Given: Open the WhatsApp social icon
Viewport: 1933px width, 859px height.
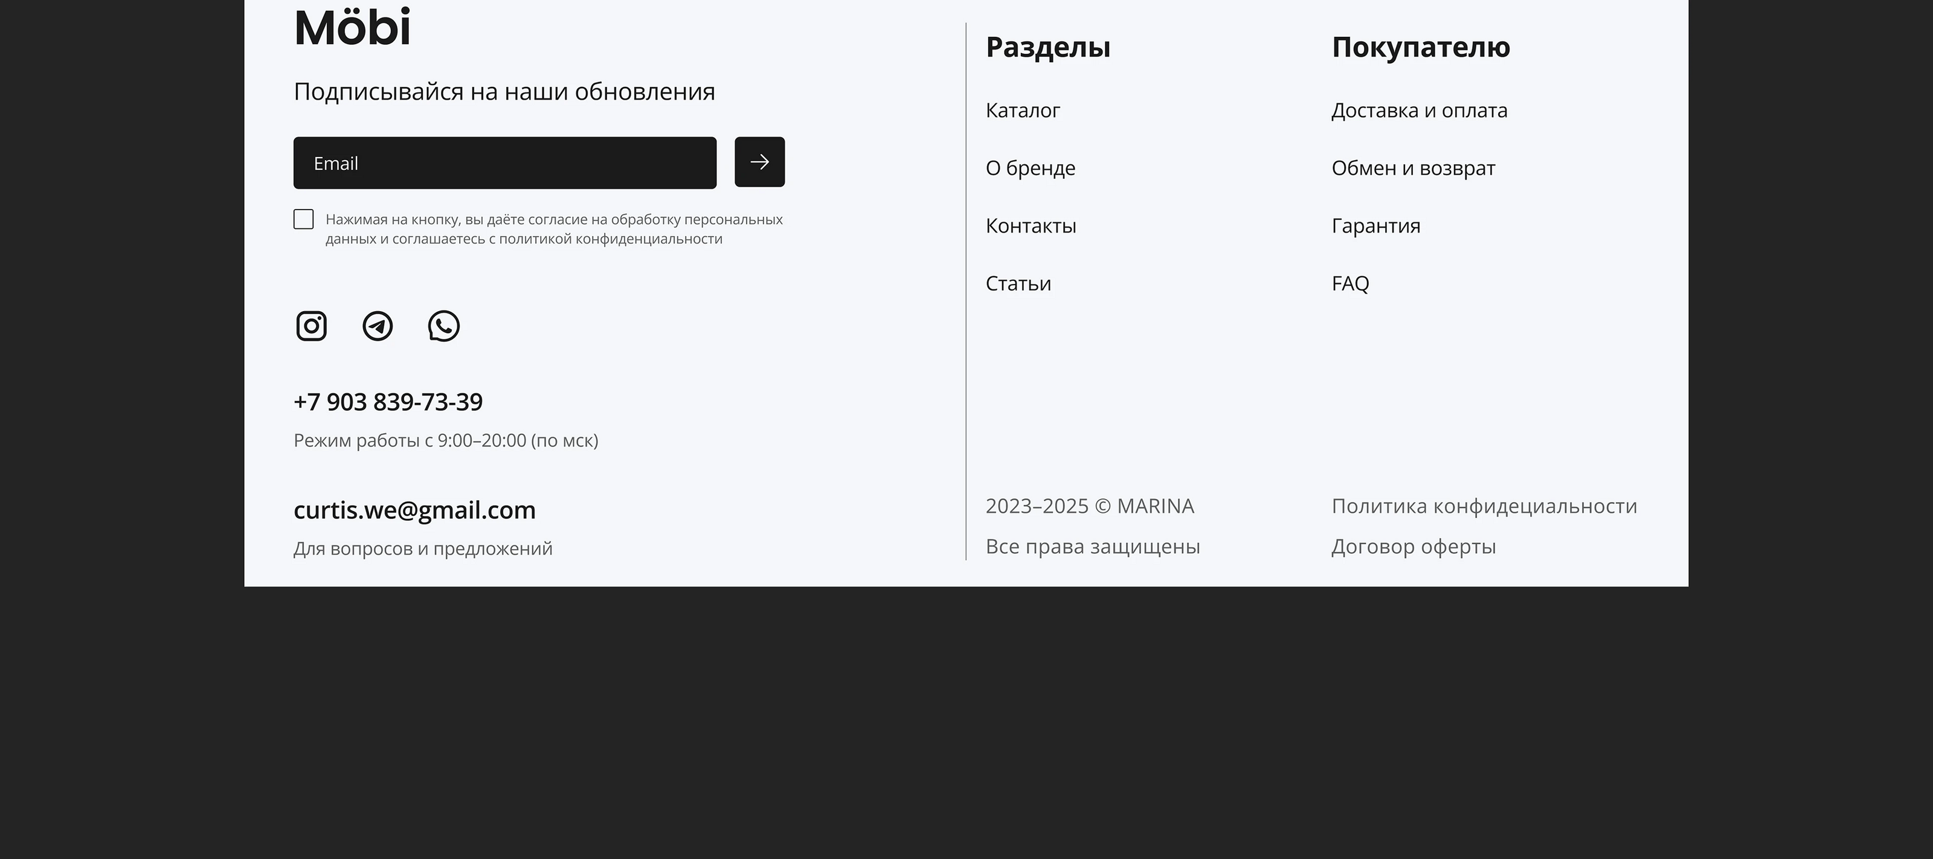Looking at the screenshot, I should [443, 326].
